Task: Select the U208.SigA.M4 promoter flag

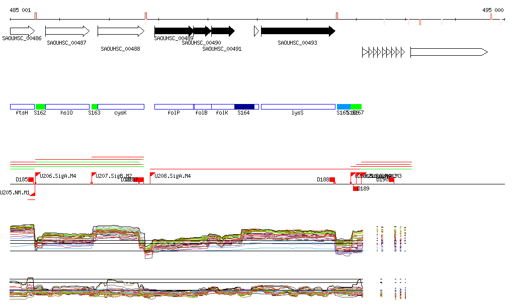Action: [x=152, y=175]
